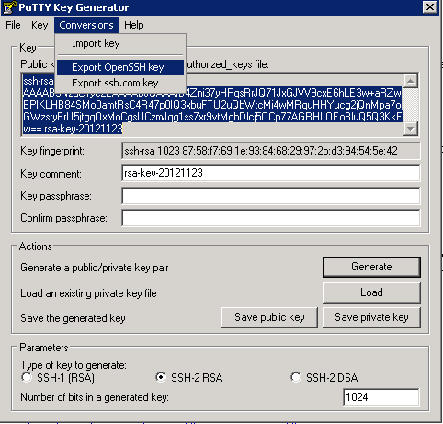Screen dimensions: 443x424
Task: Close the Conversions menu header
Action: tap(86, 25)
